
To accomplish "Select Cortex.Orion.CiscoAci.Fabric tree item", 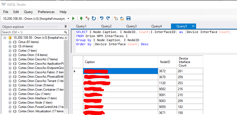I will (41, 72).
